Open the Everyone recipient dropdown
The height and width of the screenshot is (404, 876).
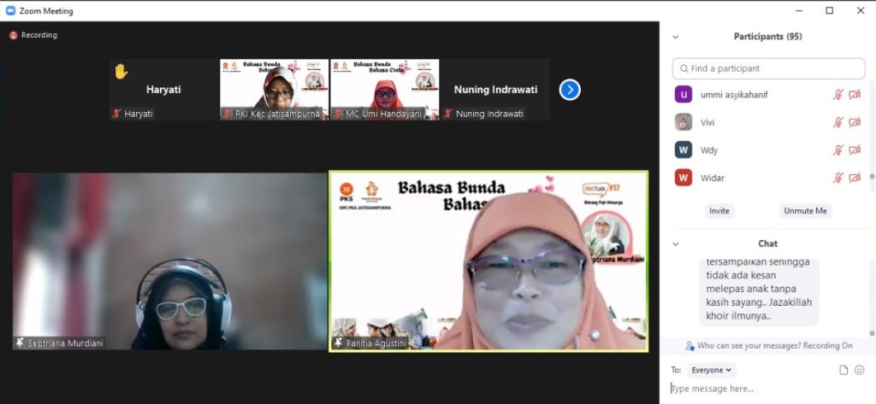(711, 370)
